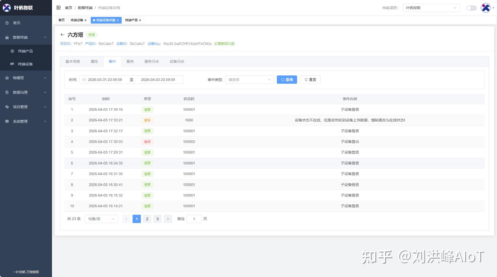Click the clock icon in the time range field
This screenshot has width=497, height=277.
click(x=84, y=80)
